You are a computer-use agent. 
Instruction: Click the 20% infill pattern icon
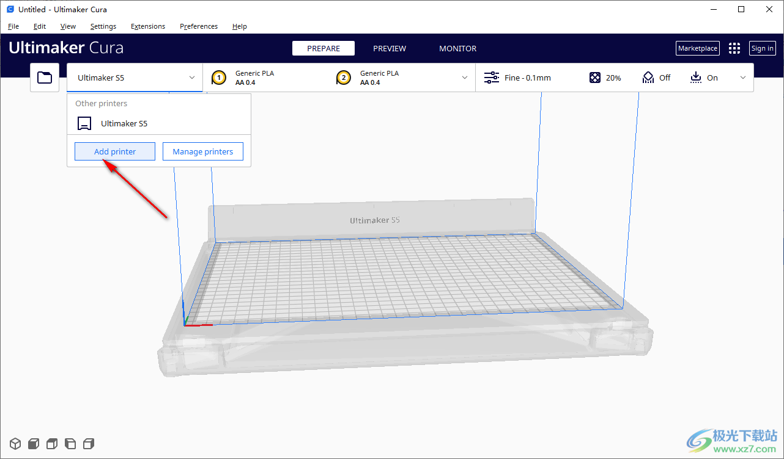[595, 78]
